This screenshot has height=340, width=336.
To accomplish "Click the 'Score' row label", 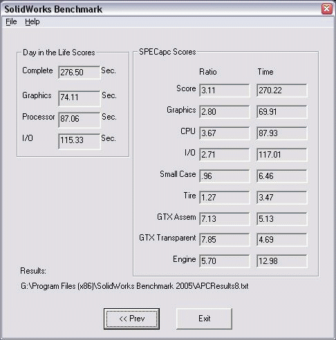I will 186,88.
